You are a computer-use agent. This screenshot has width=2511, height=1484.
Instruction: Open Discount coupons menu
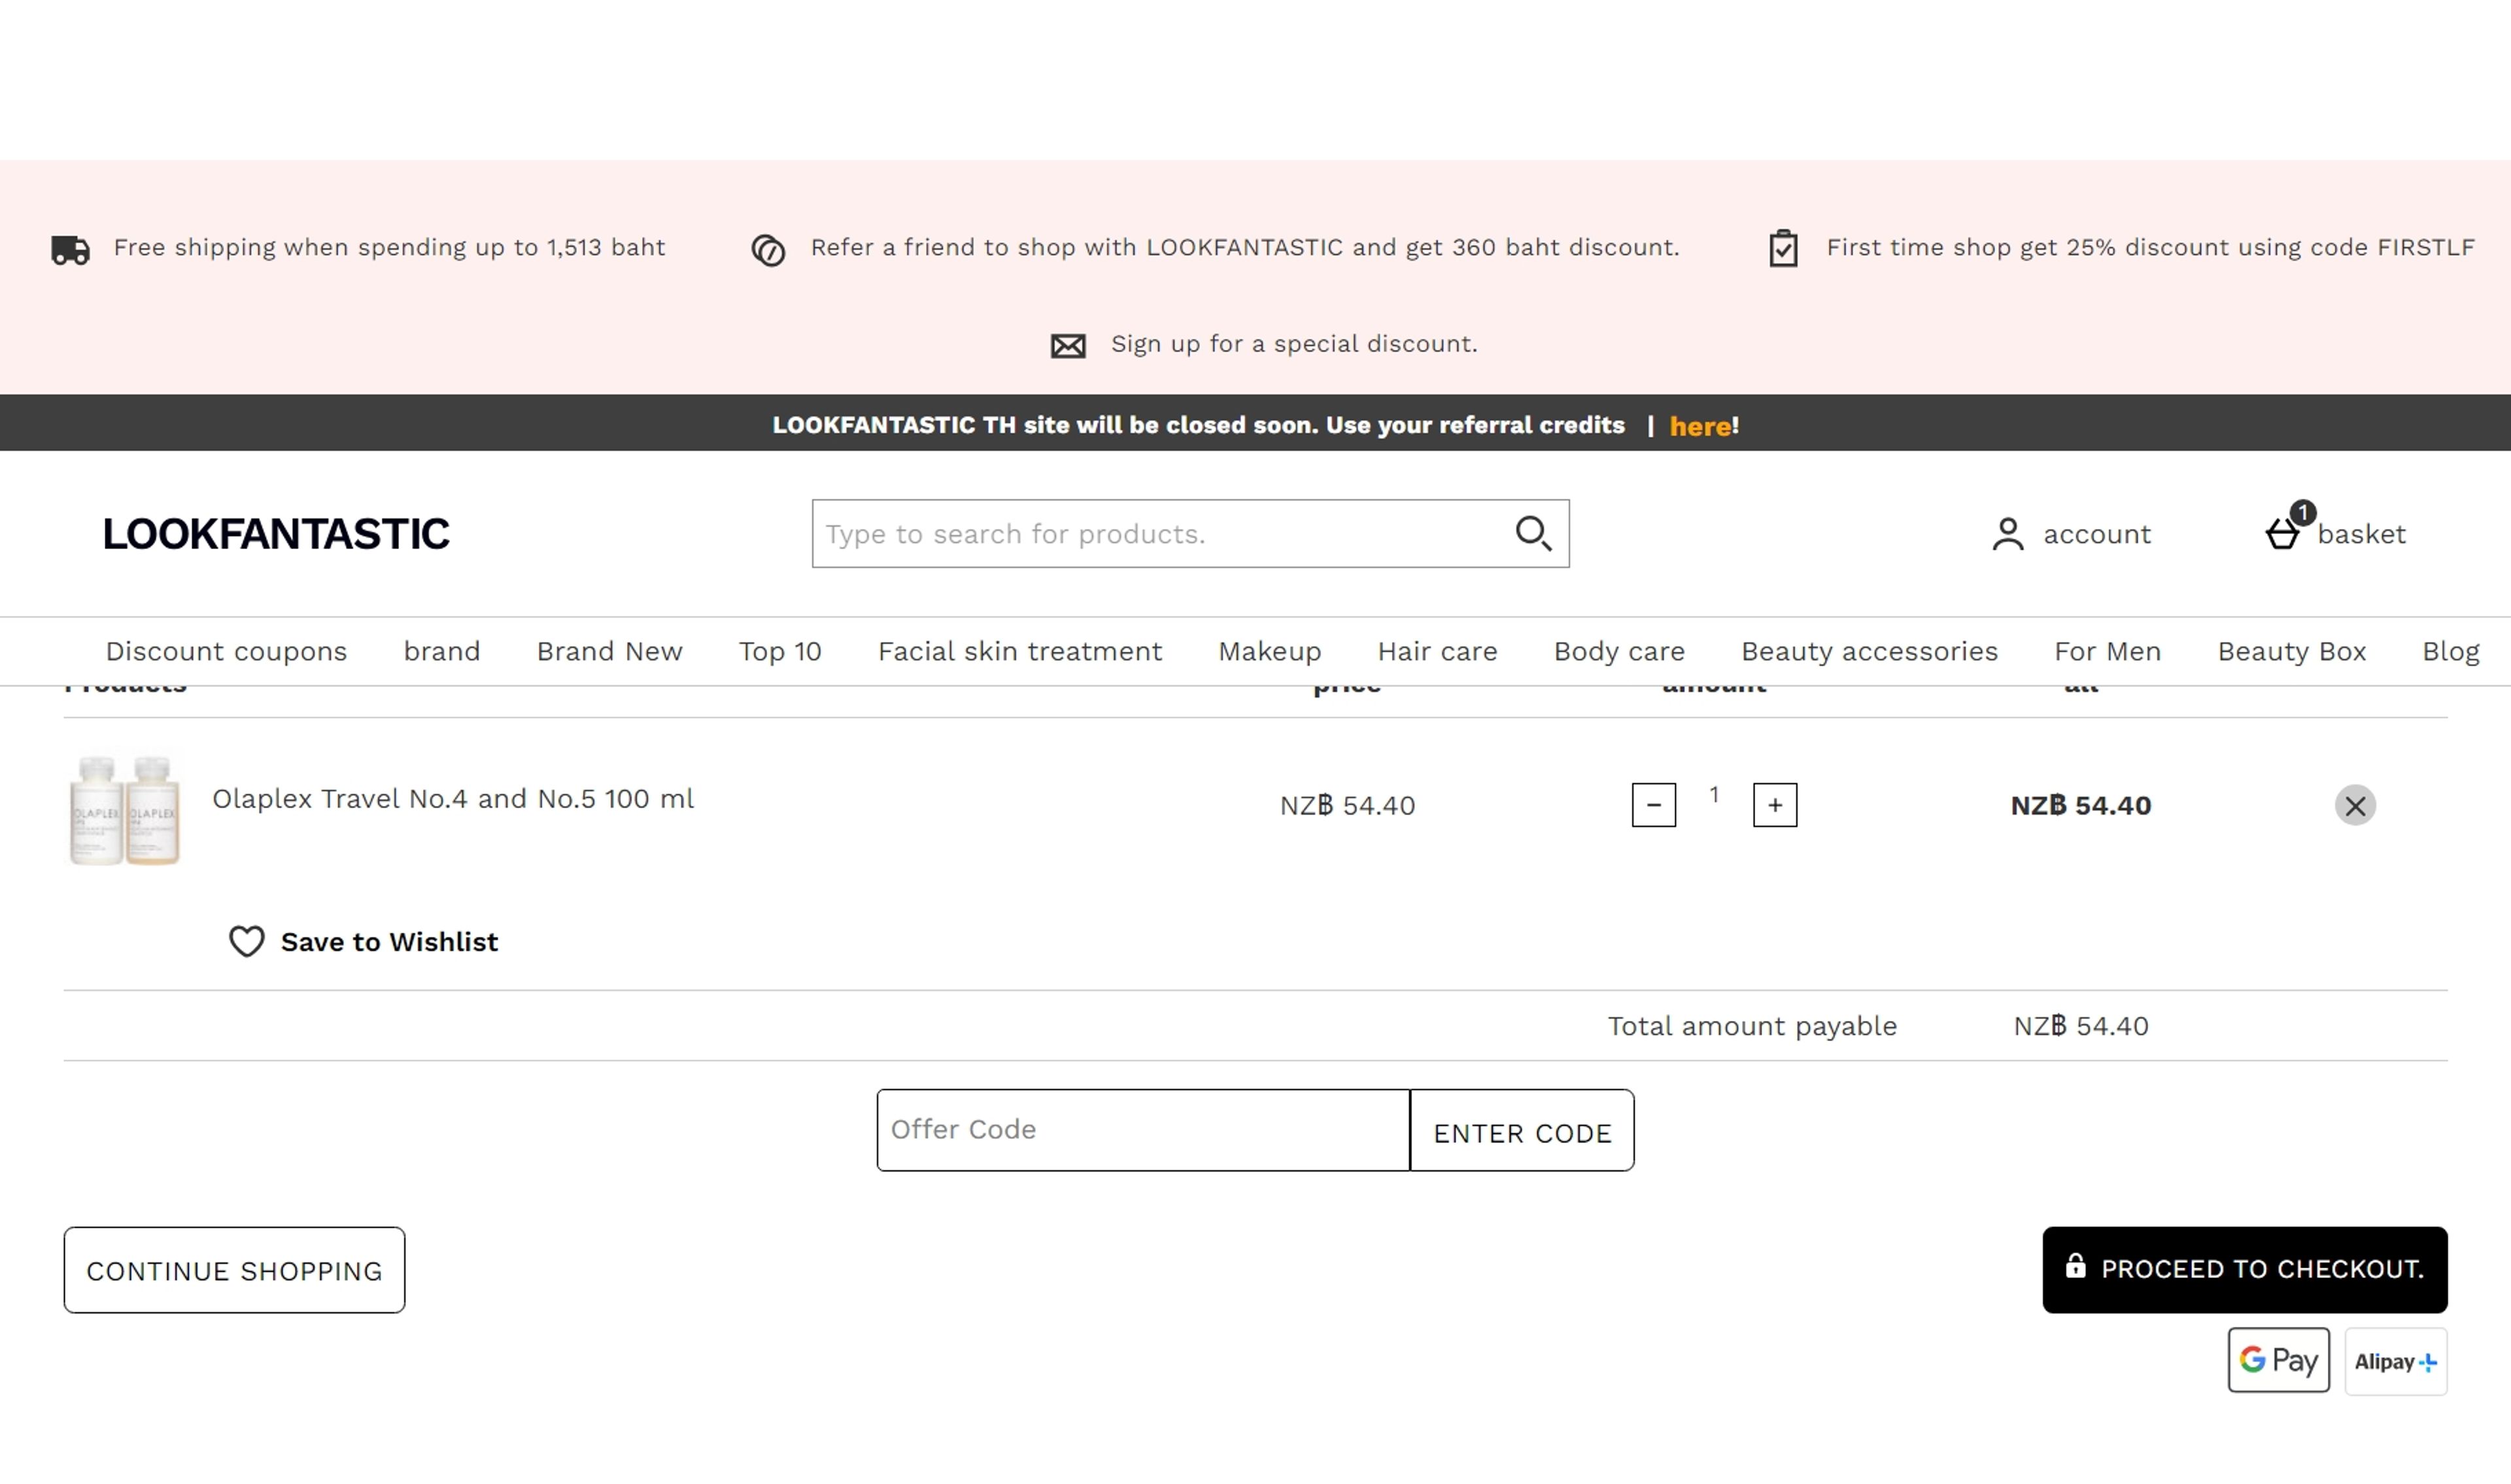click(226, 651)
